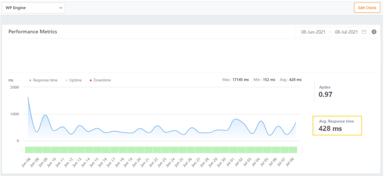Toggle the Downtime legend series

(102, 80)
